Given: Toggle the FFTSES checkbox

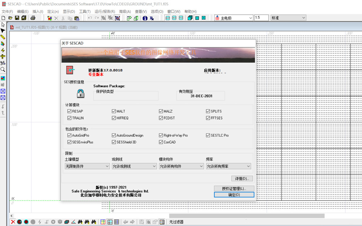Looking at the screenshot, I should pos(208,118).
